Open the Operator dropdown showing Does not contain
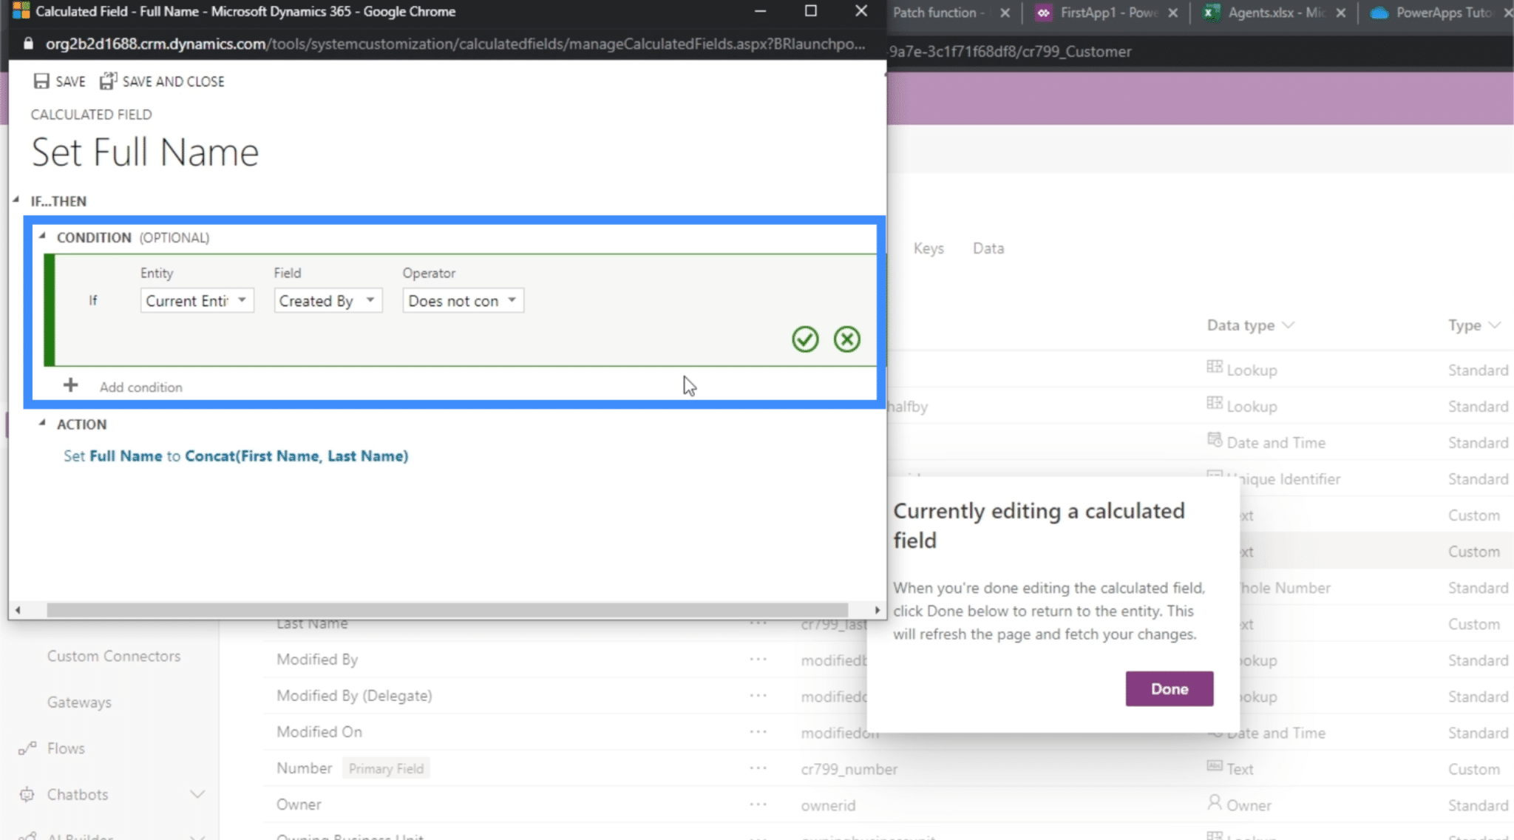This screenshot has width=1514, height=840. point(463,301)
